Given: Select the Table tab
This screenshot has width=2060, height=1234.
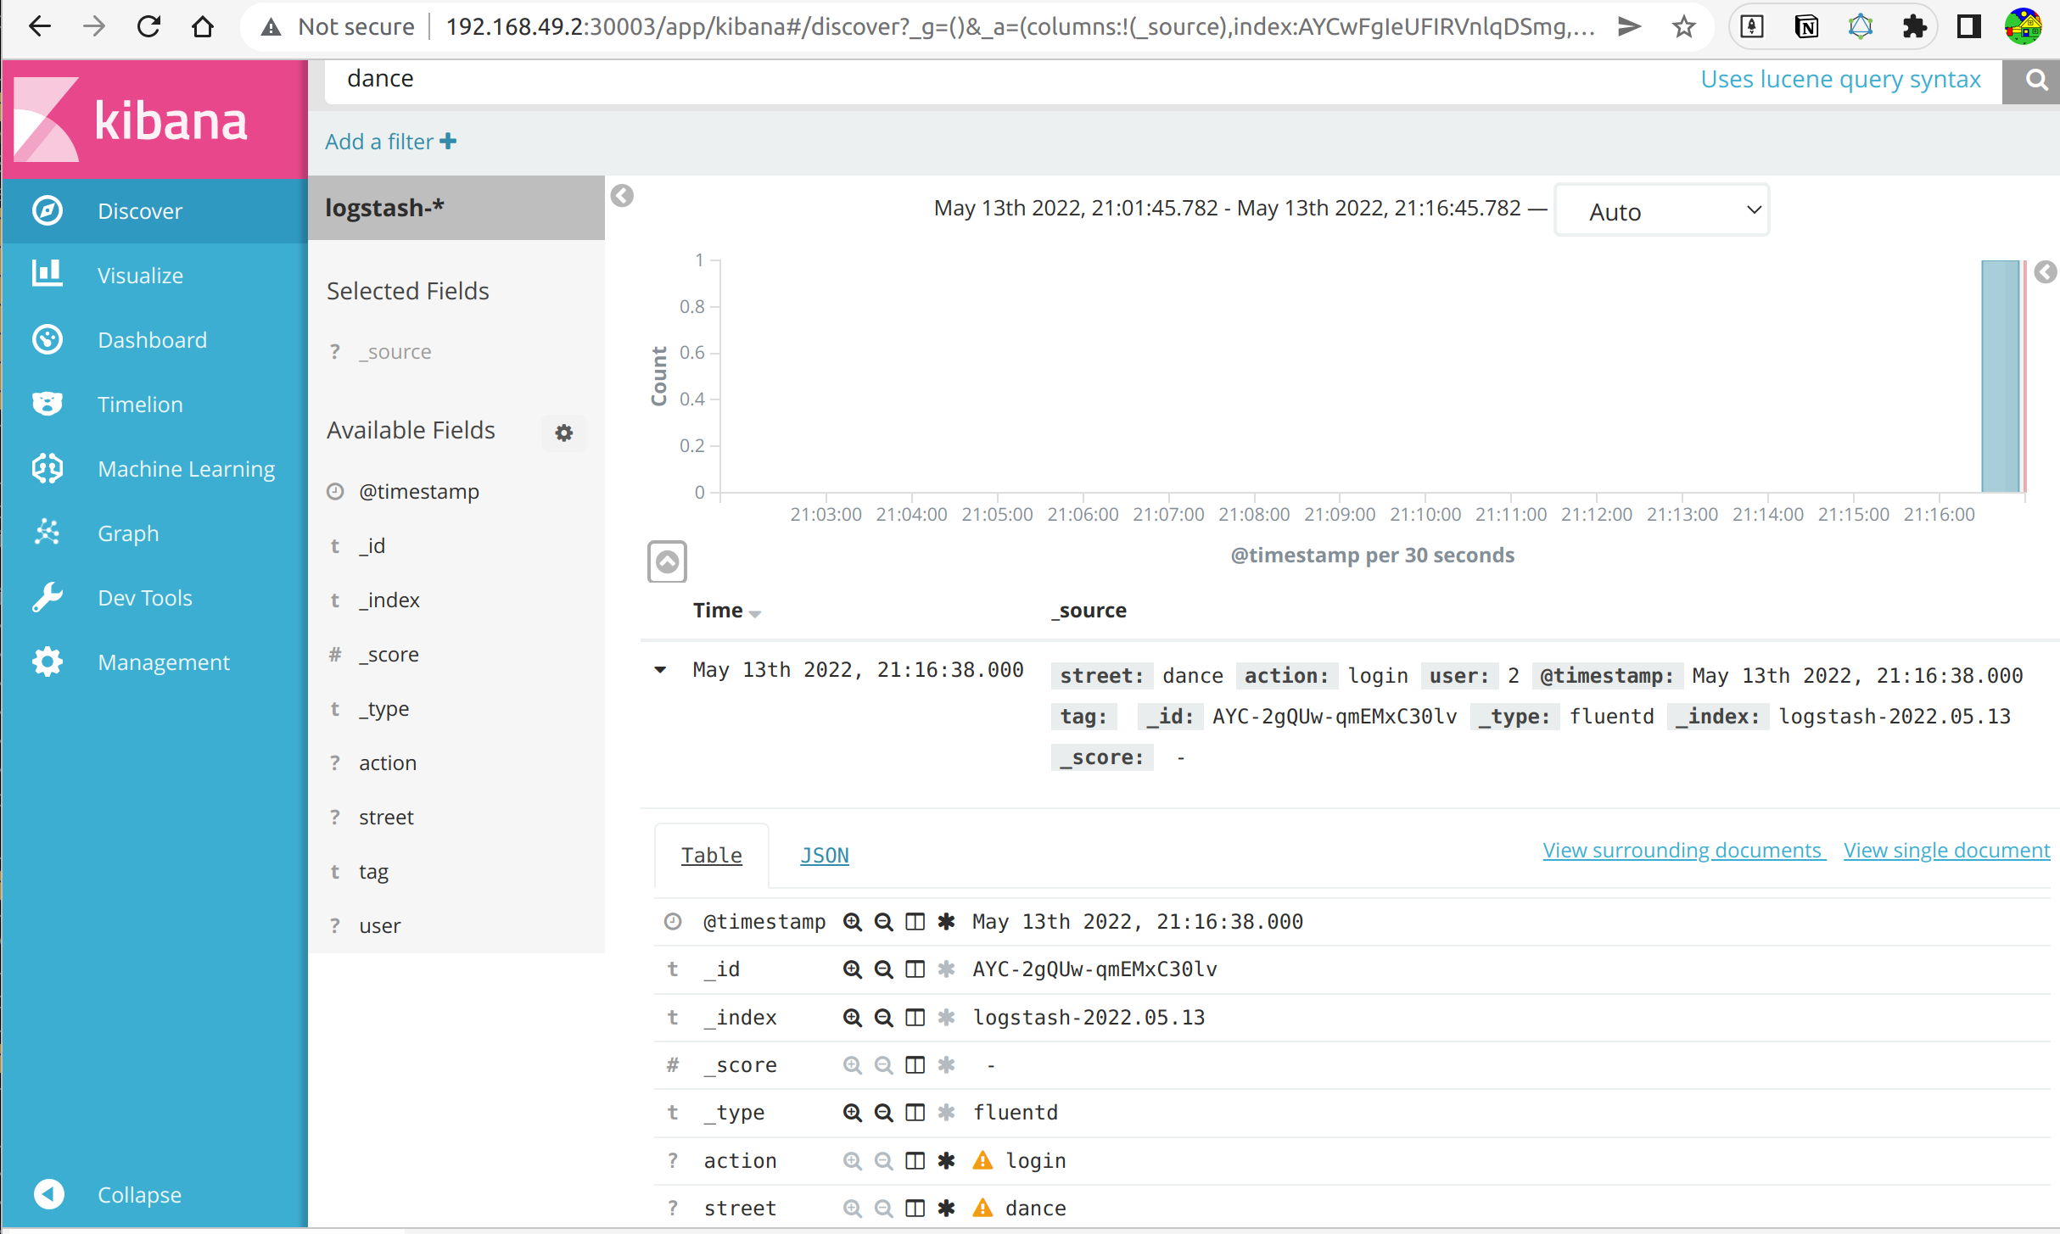Looking at the screenshot, I should 711,856.
